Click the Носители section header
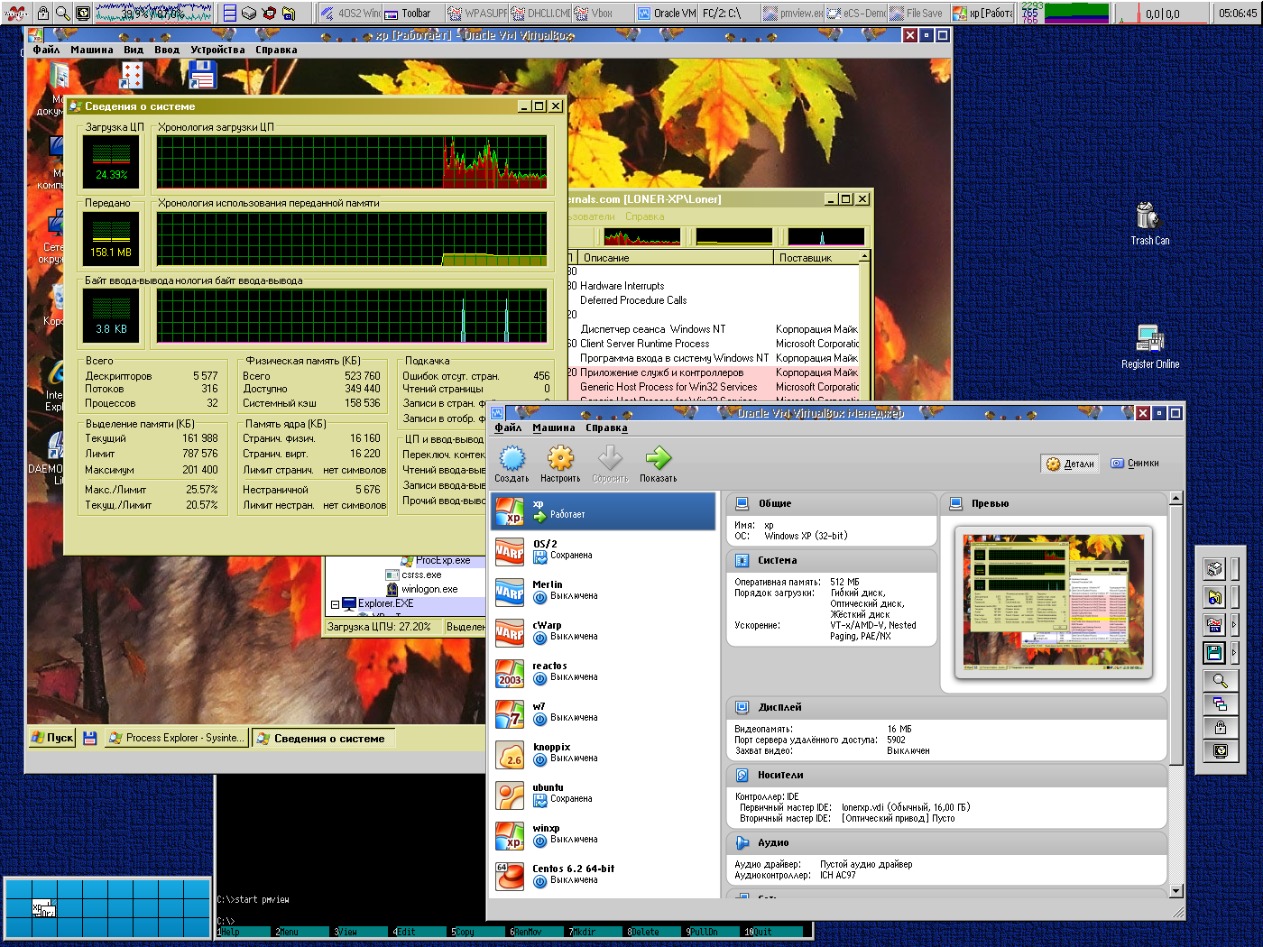The height and width of the screenshot is (947, 1263). pos(947,775)
